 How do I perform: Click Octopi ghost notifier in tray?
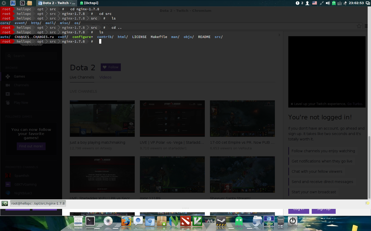tap(334, 3)
